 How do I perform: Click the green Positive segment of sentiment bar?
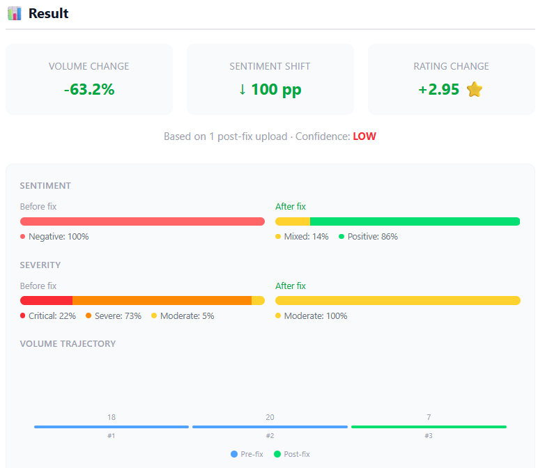coord(415,221)
